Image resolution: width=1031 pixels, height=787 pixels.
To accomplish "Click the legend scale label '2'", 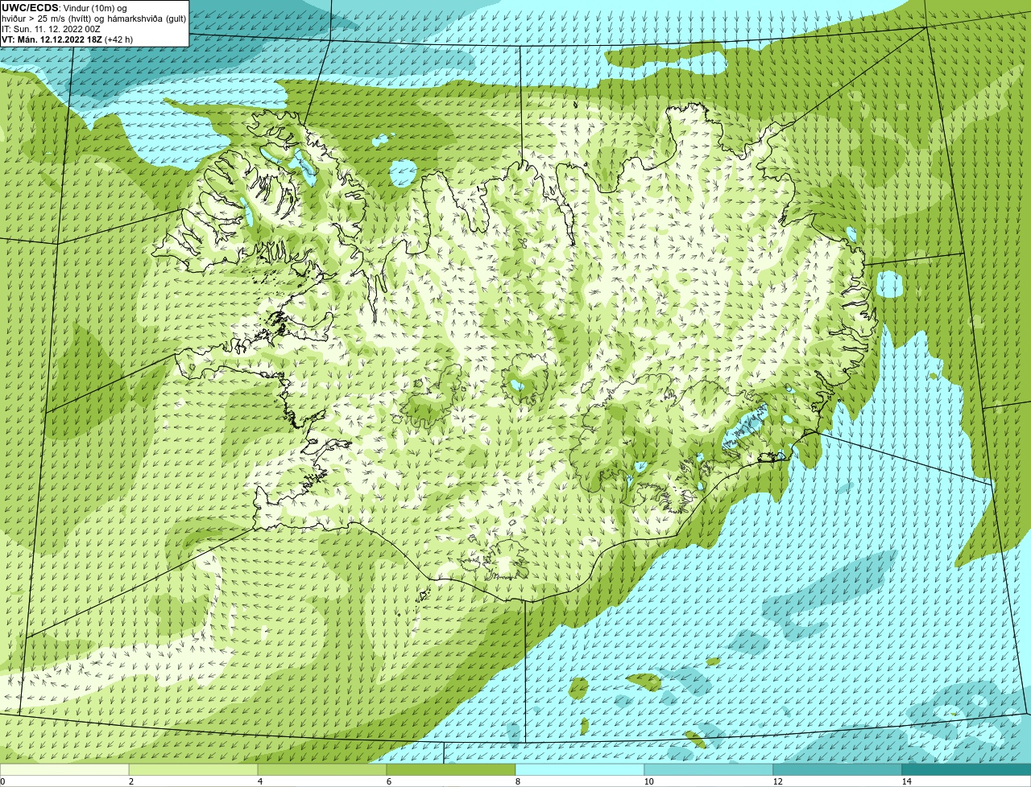I will (130, 781).
